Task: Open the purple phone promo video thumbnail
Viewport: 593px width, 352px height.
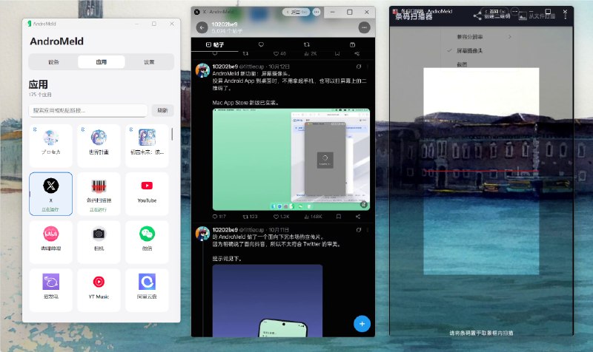Action: [268, 301]
